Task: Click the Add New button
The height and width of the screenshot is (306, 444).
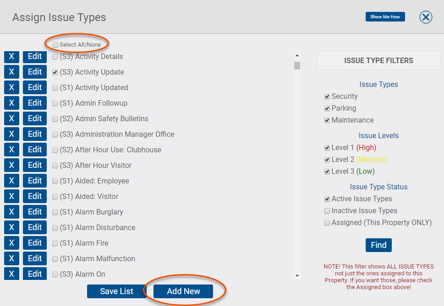Action: click(184, 291)
